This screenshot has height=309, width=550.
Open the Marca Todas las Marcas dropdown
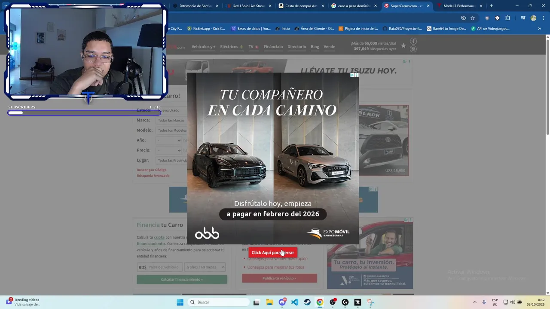(171, 121)
